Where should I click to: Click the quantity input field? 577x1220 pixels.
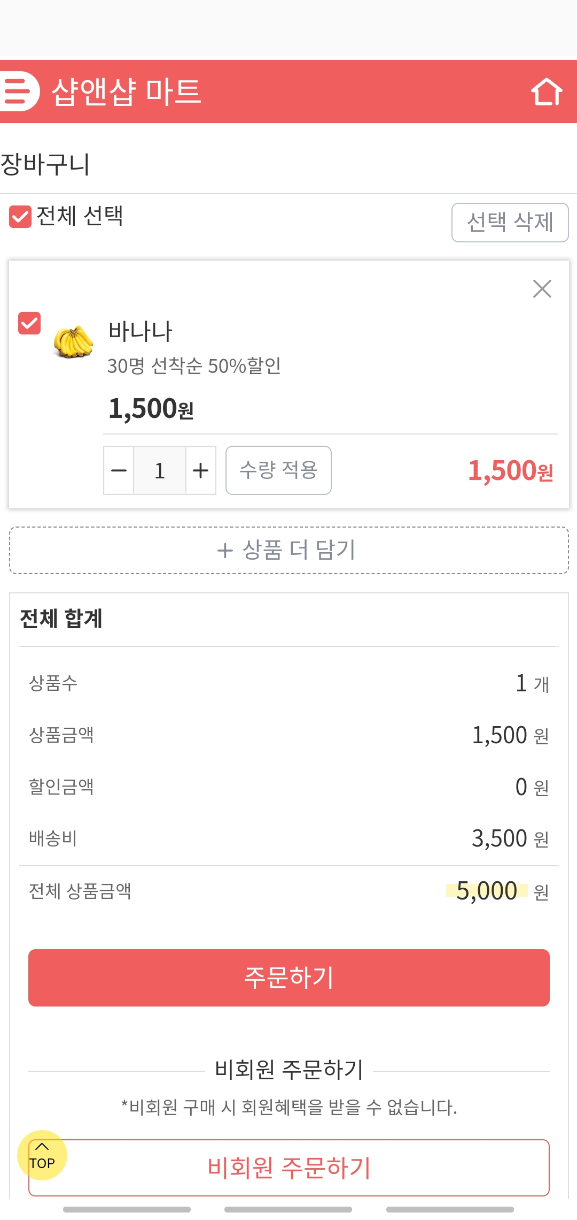[160, 470]
